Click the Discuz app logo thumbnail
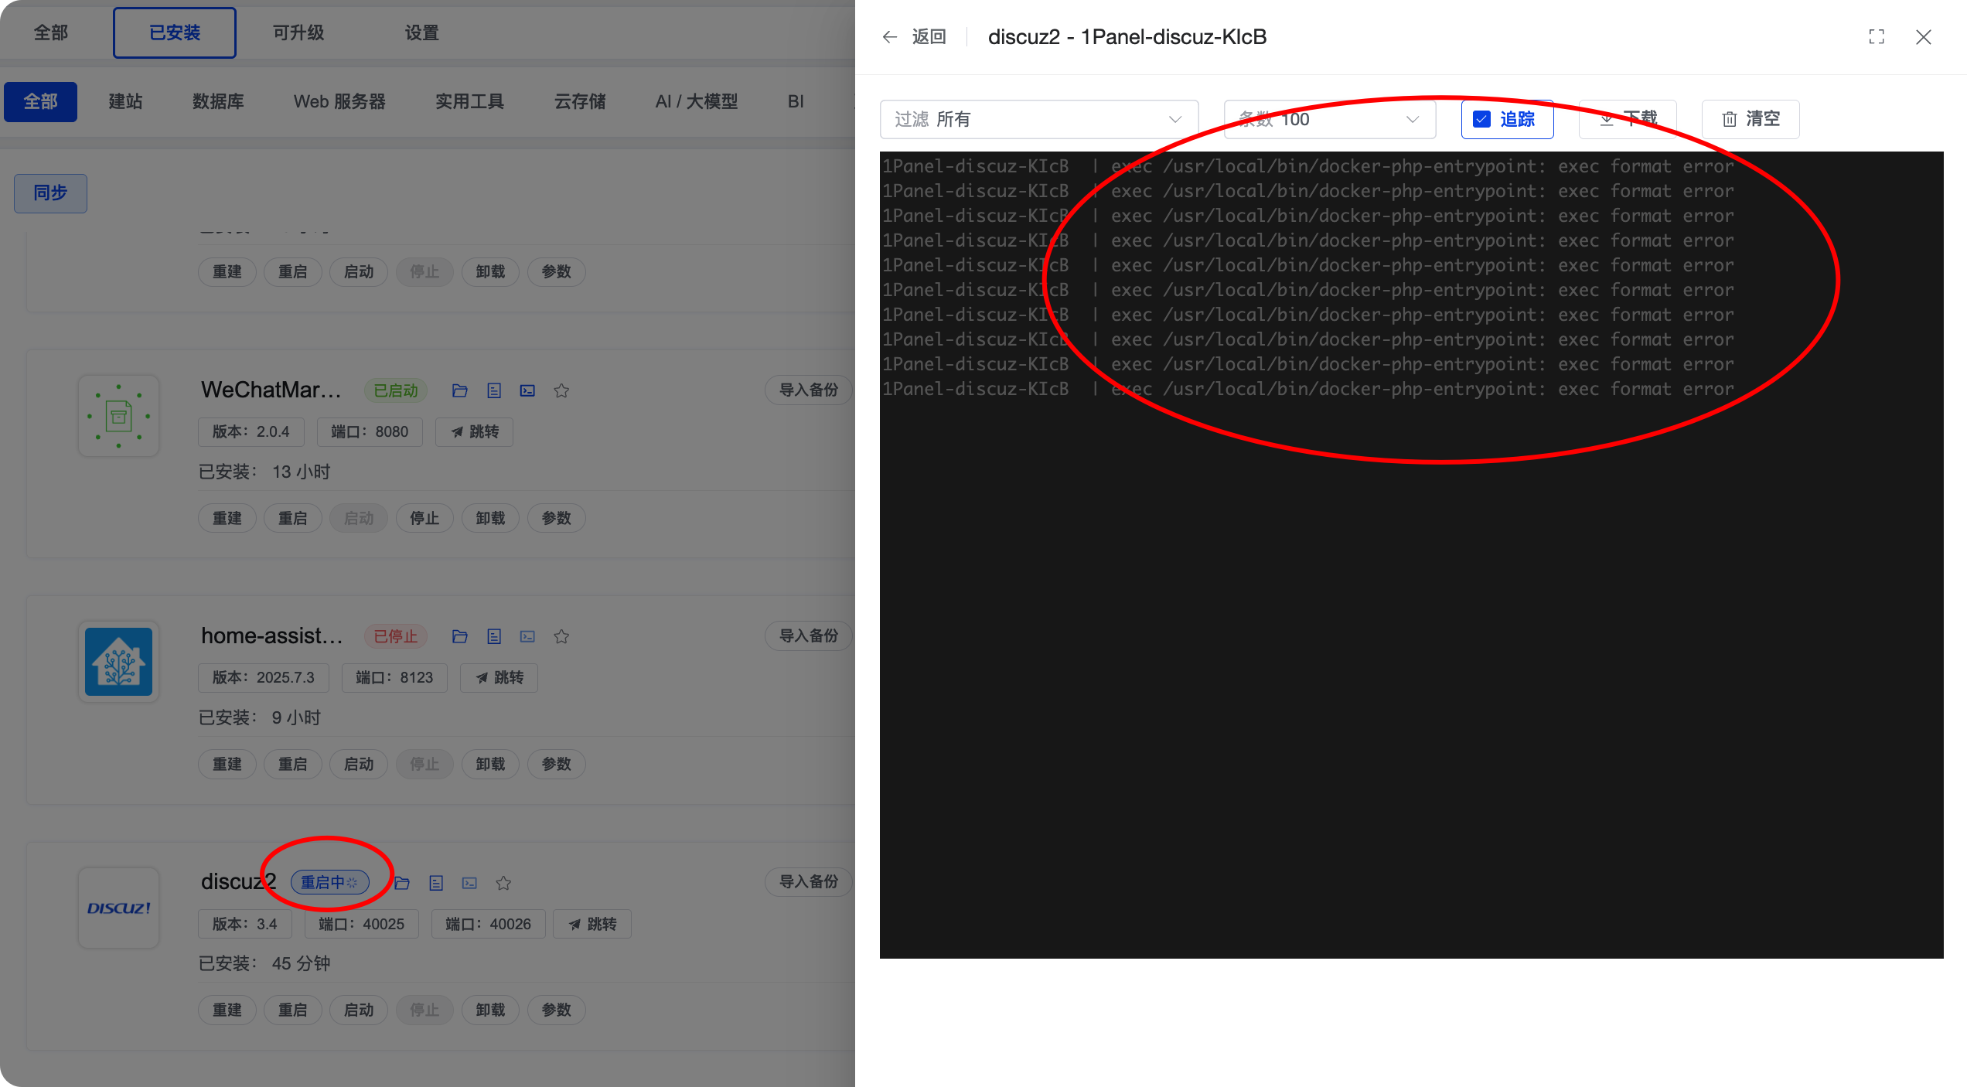This screenshot has width=1967, height=1087. 118,908
